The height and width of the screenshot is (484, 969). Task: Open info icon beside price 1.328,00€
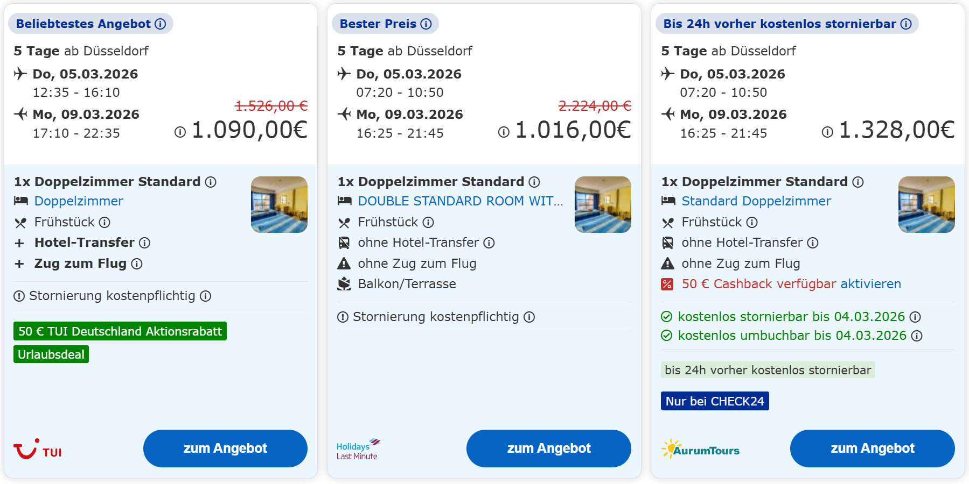(827, 132)
